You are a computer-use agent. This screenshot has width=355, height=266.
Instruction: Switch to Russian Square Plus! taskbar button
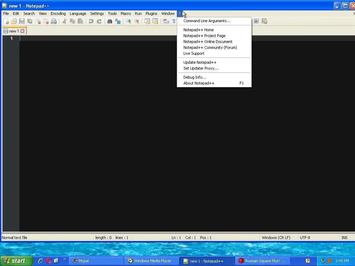(263, 261)
